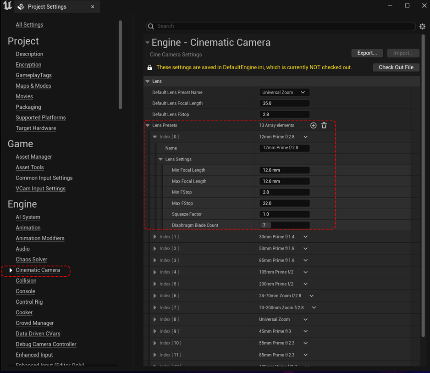Image resolution: width=430 pixels, height=373 pixels.
Task: Expand Index [1] lens preset
Action: pyautogui.click(x=155, y=237)
